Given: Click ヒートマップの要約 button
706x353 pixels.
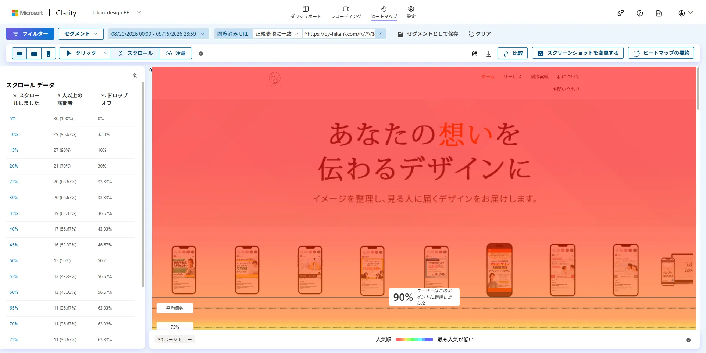Looking at the screenshot, I should 661,53.
